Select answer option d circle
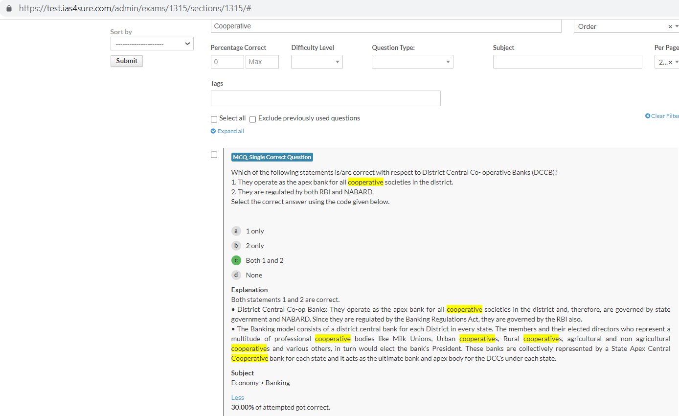The width and height of the screenshot is (679, 416). click(236, 275)
